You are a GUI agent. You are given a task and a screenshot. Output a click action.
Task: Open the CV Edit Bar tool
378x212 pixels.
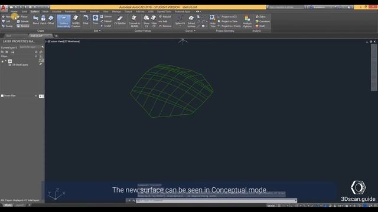pyautogui.click(x=120, y=20)
